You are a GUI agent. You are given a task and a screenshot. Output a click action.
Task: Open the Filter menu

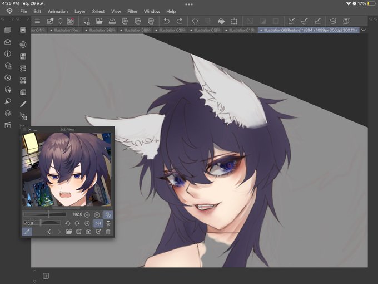click(132, 11)
